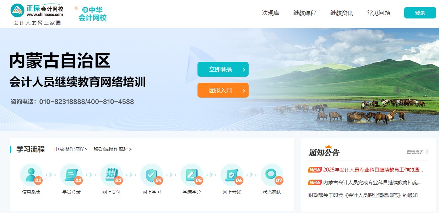Screen dimensions: 439x213
Task: Click the 网上学习 step label
Action: (x=152, y=192)
